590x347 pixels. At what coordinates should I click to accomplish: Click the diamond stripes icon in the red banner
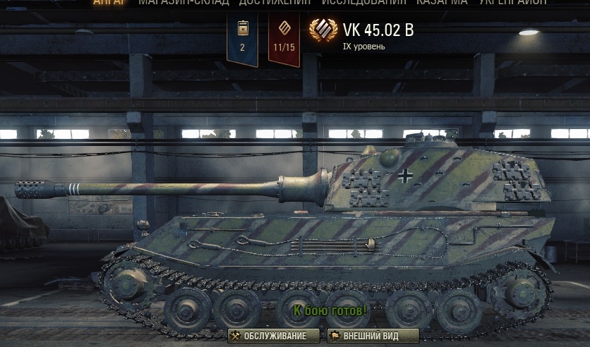tap(284, 28)
